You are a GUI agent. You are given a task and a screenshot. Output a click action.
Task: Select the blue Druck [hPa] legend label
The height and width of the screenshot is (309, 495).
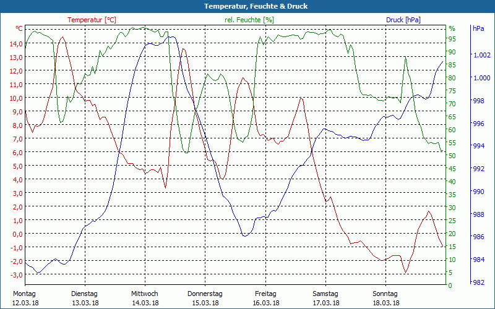click(x=403, y=20)
